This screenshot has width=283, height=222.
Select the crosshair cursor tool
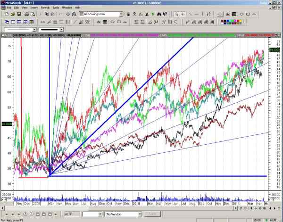pyautogui.click(x=183, y=14)
